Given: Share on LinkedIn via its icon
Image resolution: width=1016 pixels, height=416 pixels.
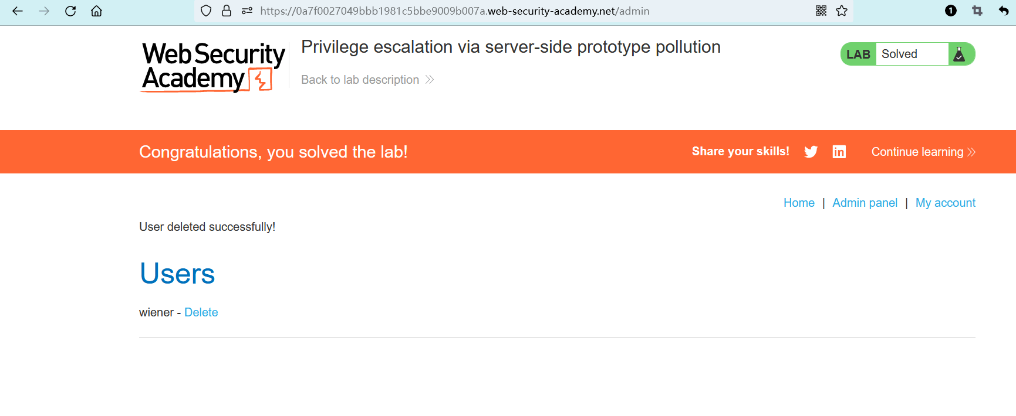Looking at the screenshot, I should 839,152.
